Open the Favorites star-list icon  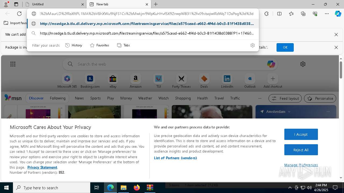point(291,14)
